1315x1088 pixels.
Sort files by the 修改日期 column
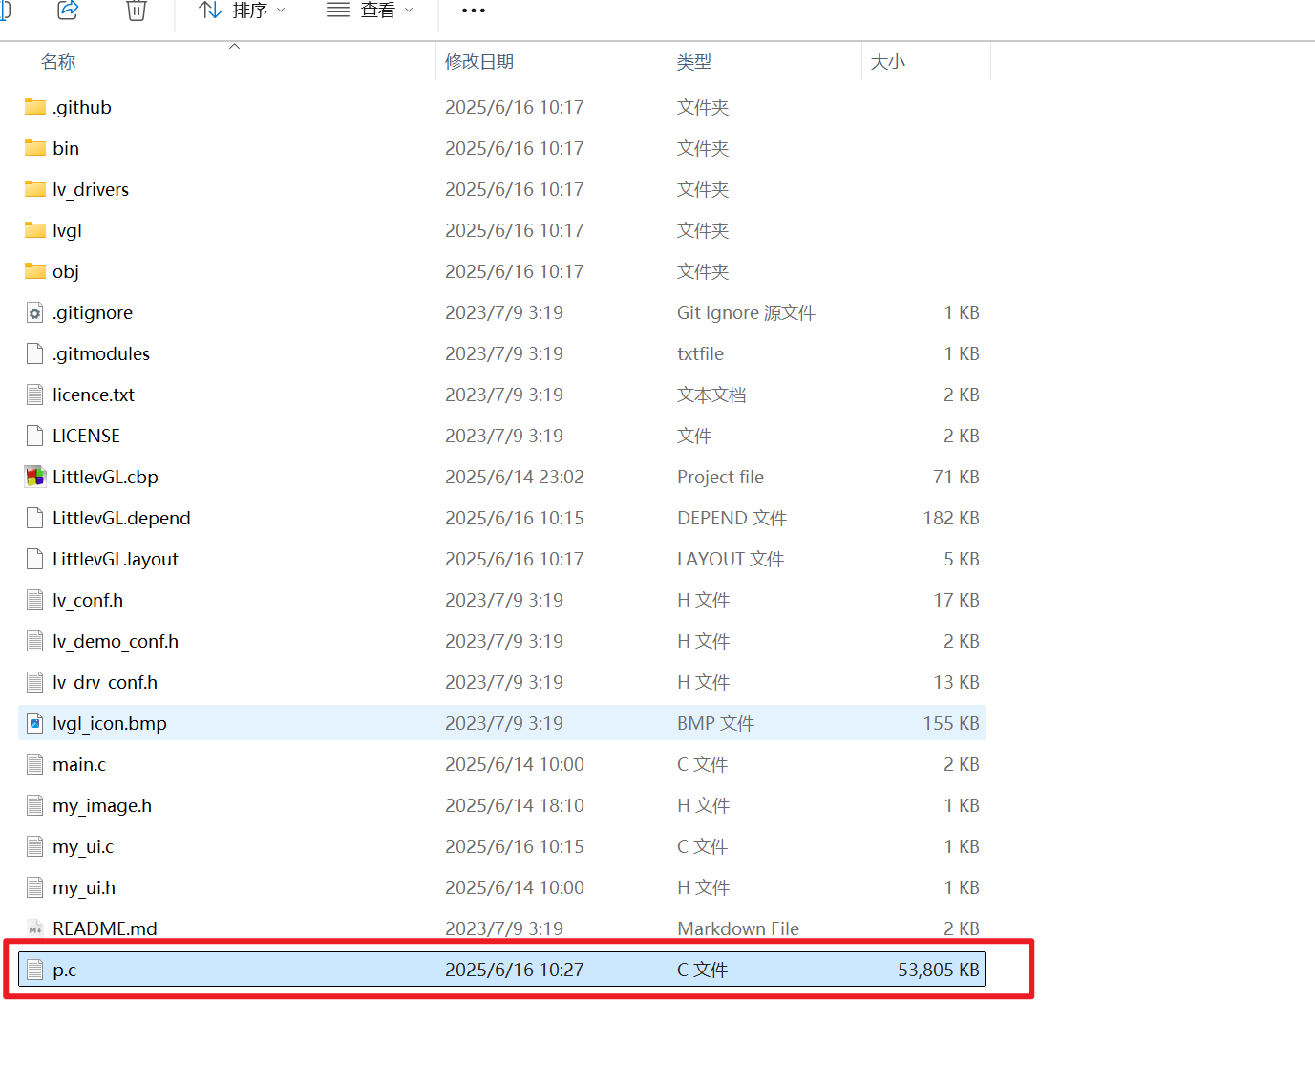[478, 61]
